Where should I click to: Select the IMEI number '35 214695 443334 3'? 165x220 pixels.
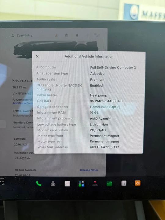pyautogui.click(x=106, y=101)
